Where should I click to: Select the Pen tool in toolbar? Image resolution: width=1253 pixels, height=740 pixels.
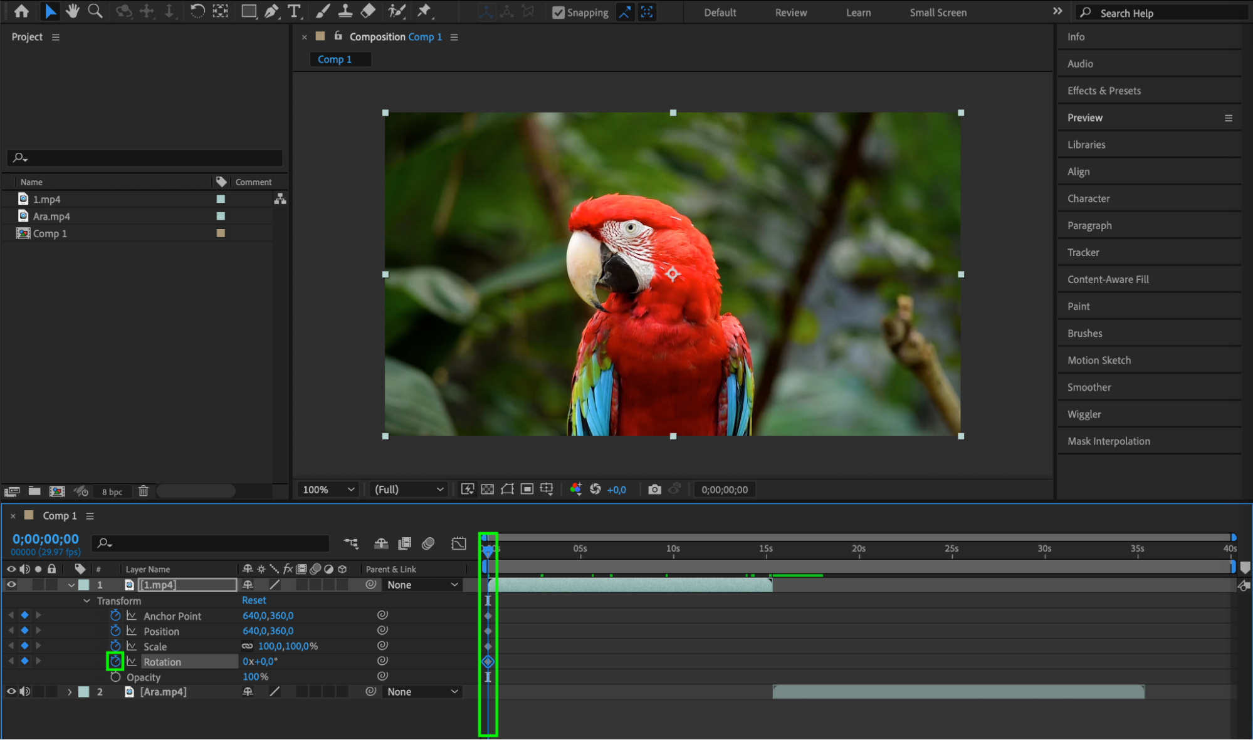click(271, 11)
